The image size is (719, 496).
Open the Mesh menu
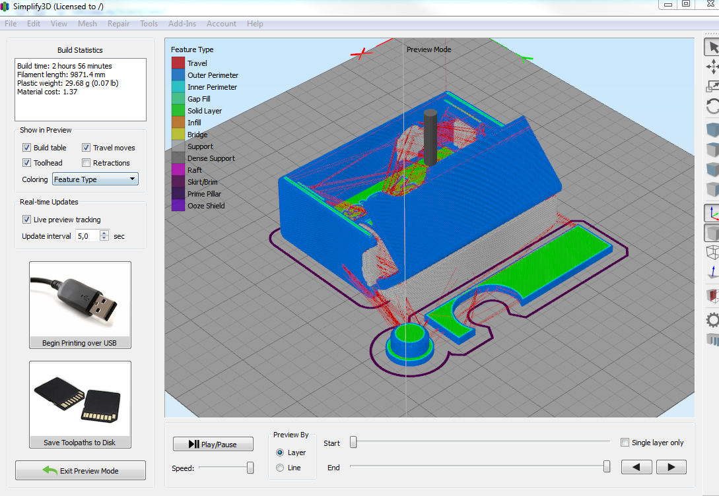87,24
